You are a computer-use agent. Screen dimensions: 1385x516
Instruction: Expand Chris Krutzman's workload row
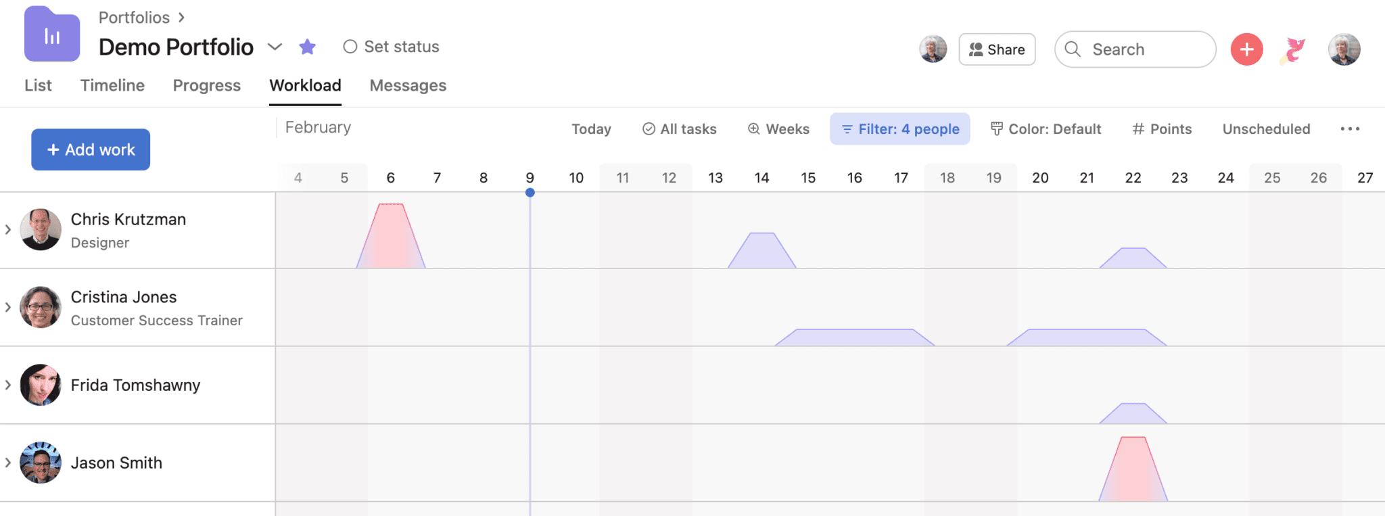[8, 229]
